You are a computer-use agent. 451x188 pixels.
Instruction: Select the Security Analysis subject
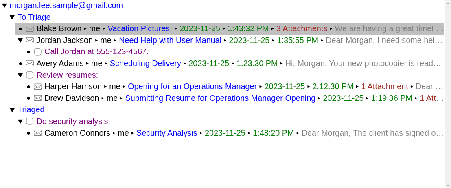click(x=166, y=133)
